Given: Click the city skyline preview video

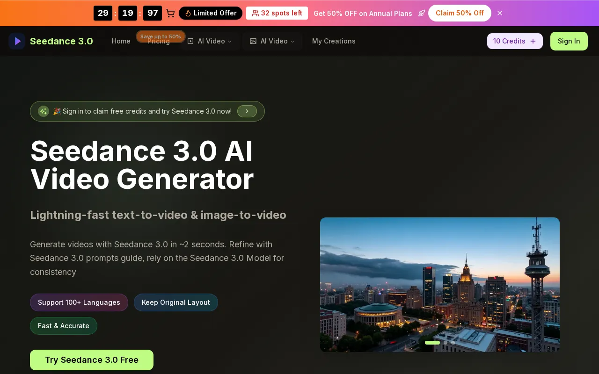Looking at the screenshot, I should click(440, 285).
